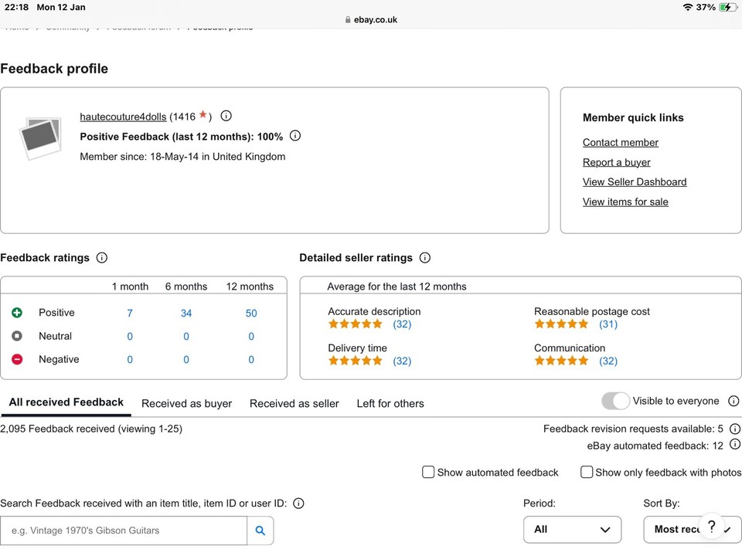
Task: Toggle the Visible to everyone switch
Action: pos(616,402)
